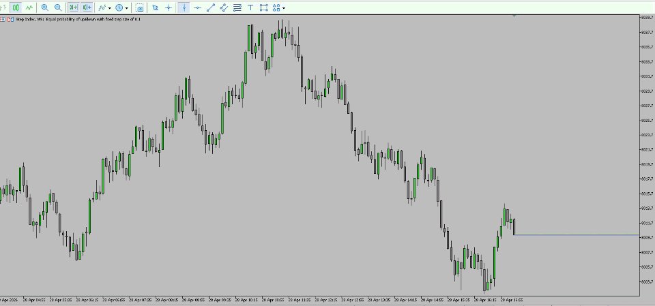Switch to candlestick chart type
Viewport: 655px width, 306px height.
(x=16, y=7)
